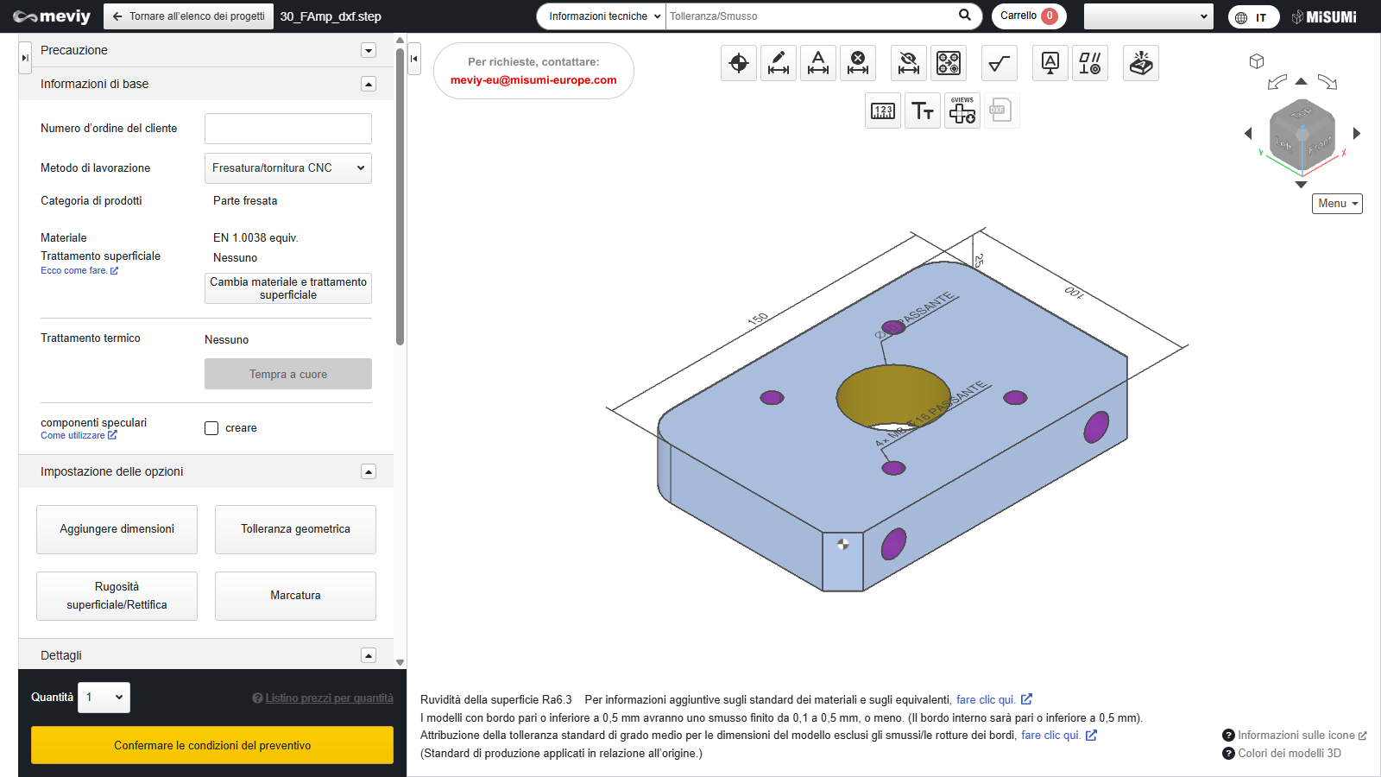Click Confermare le condizioni del preventivo
The image size is (1381, 777).
click(212, 745)
